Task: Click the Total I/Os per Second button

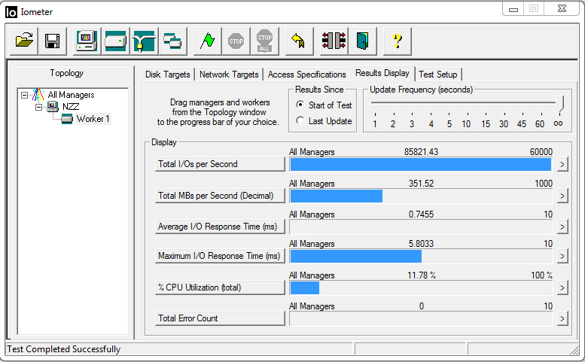Action: [220, 164]
